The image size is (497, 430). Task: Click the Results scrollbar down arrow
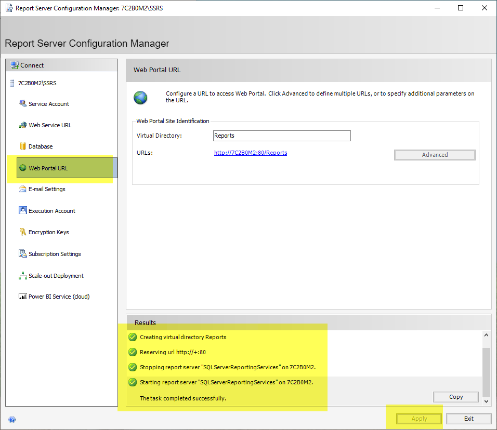click(x=487, y=401)
